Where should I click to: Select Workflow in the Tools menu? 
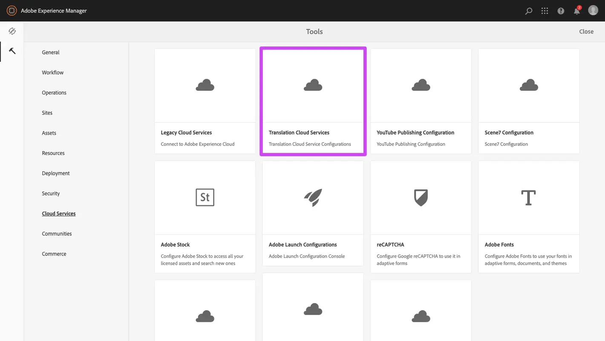click(53, 72)
